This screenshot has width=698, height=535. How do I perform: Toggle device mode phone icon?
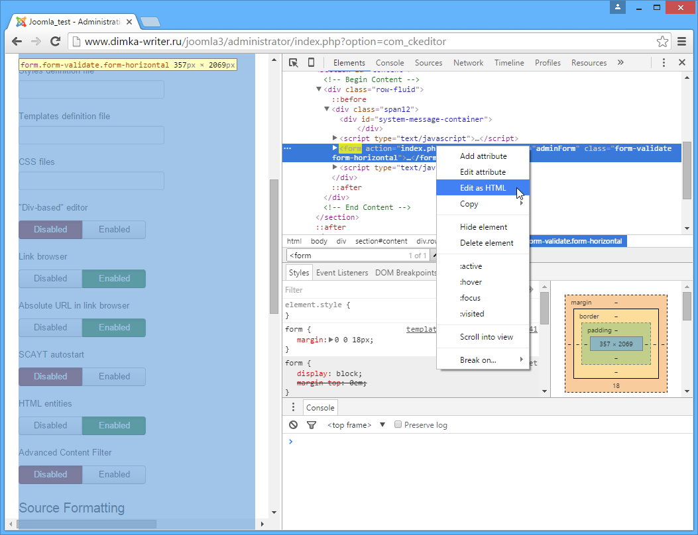coord(311,63)
